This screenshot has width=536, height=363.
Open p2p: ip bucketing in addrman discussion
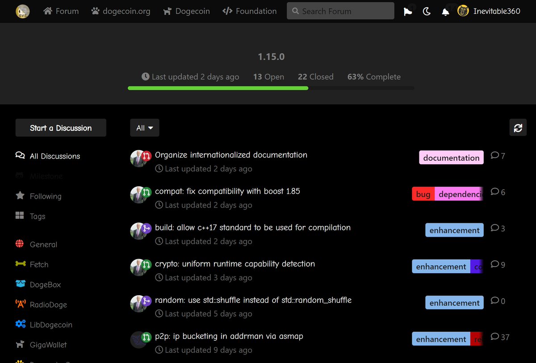(229, 336)
